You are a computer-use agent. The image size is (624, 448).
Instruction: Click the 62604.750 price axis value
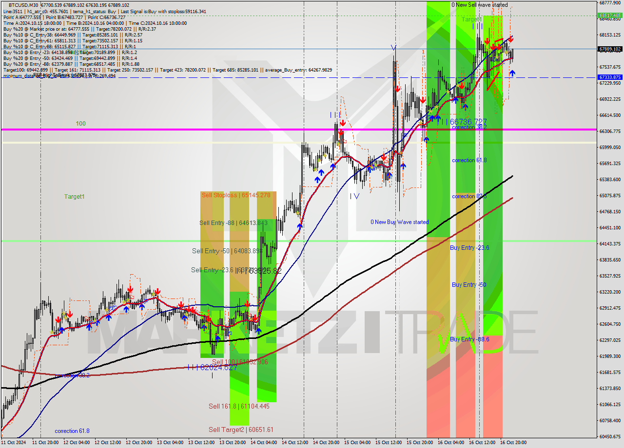610,324
